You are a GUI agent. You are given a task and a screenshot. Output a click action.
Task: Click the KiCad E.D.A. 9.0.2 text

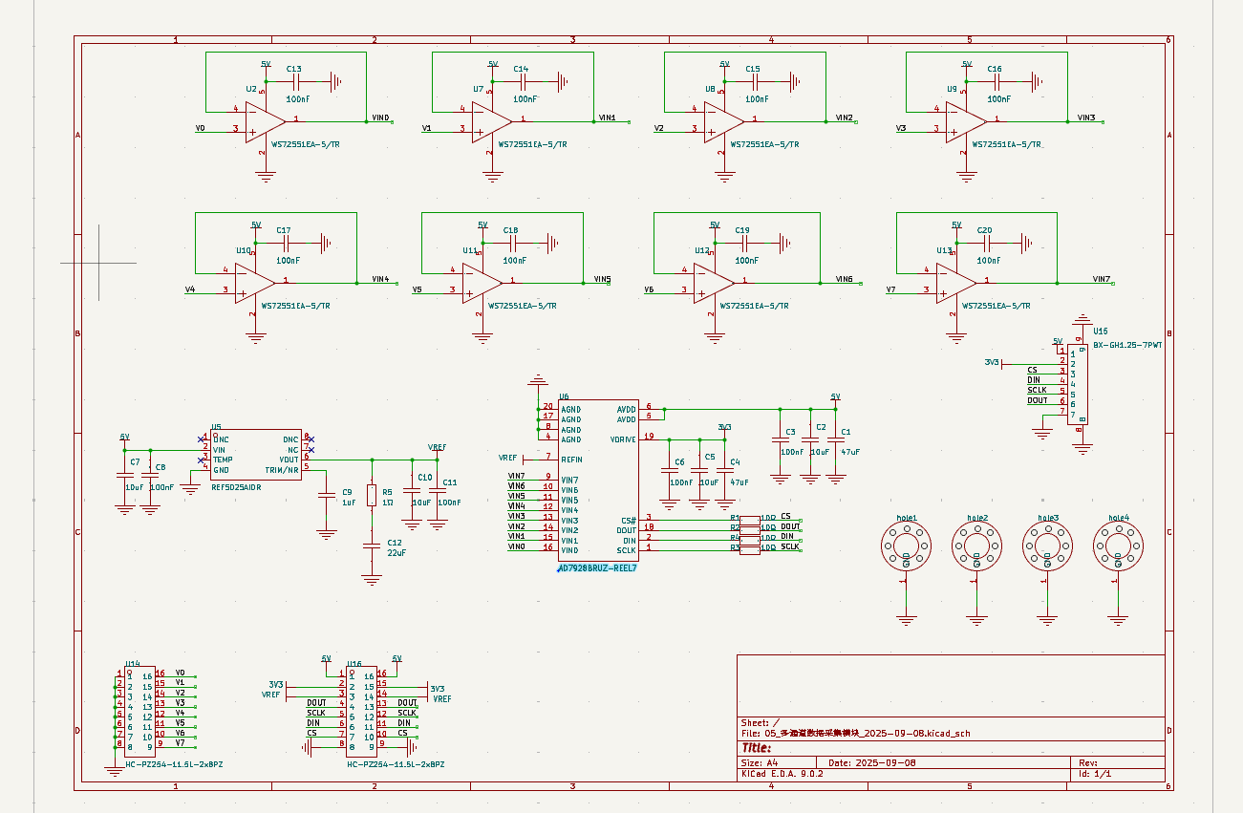click(x=782, y=774)
